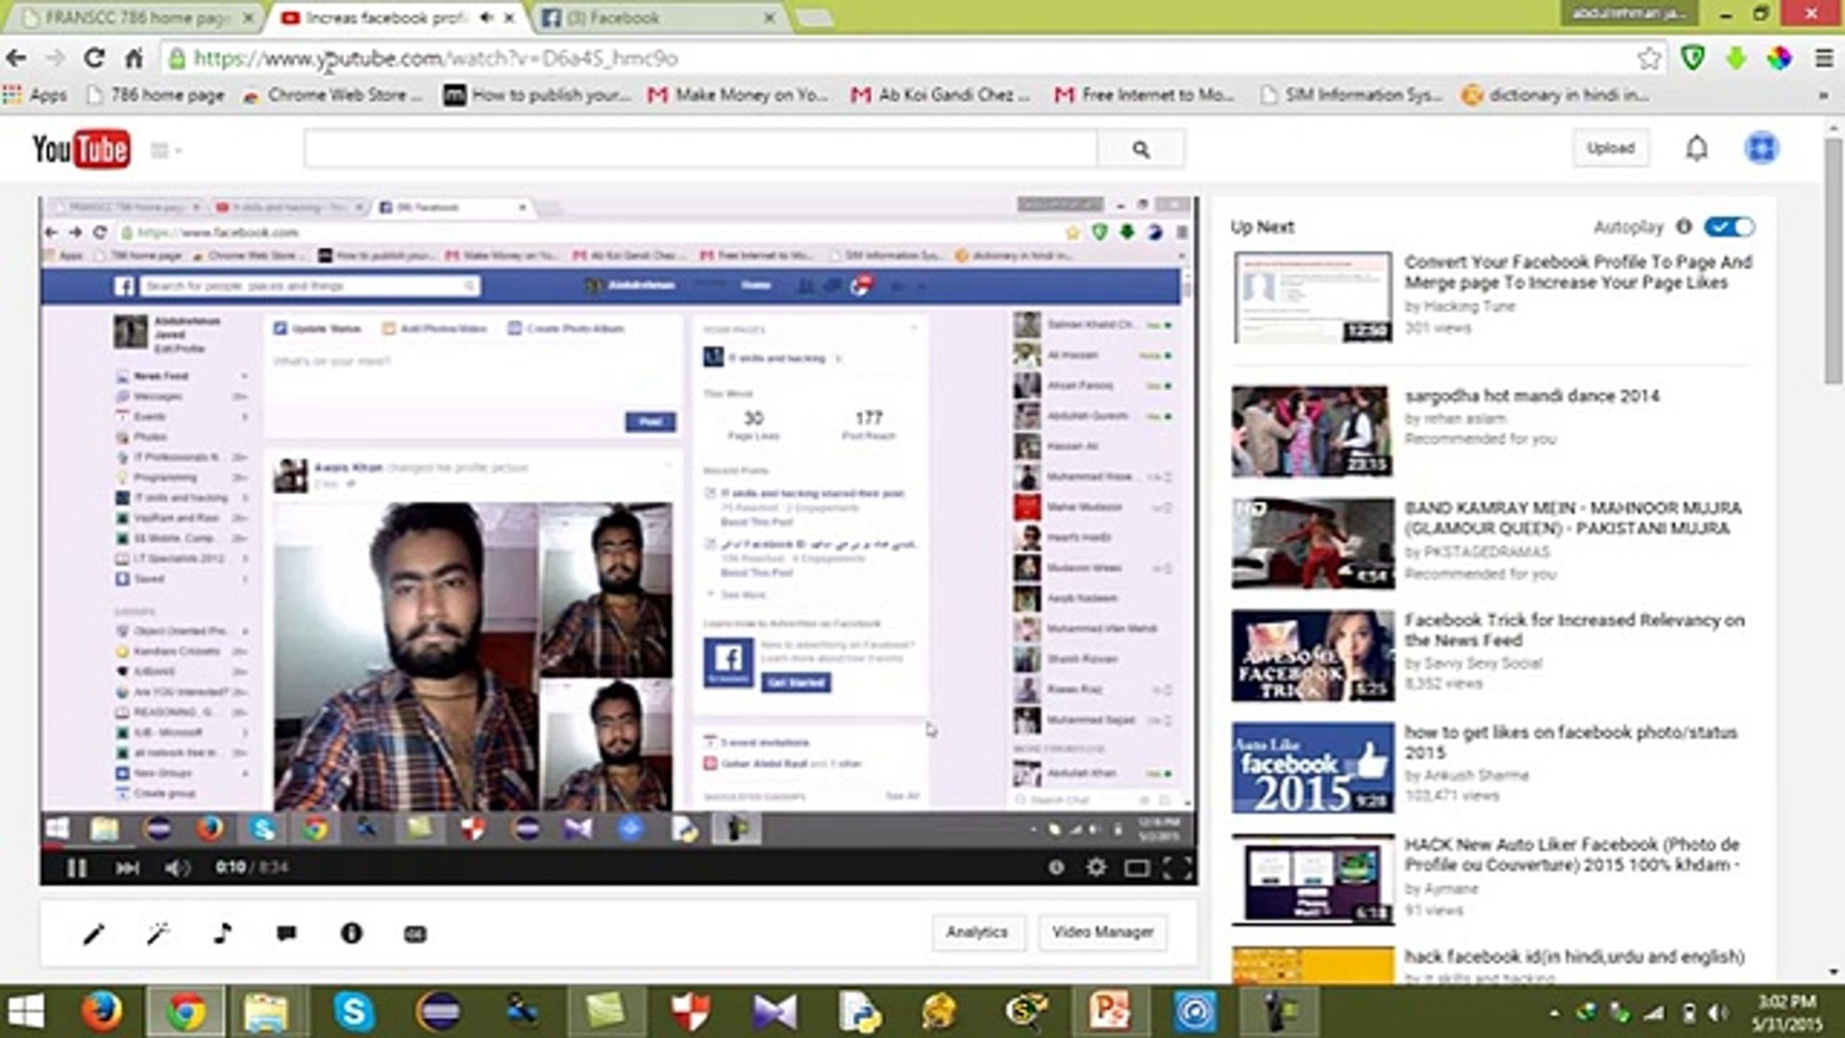Open the info cards icon

[352, 932]
